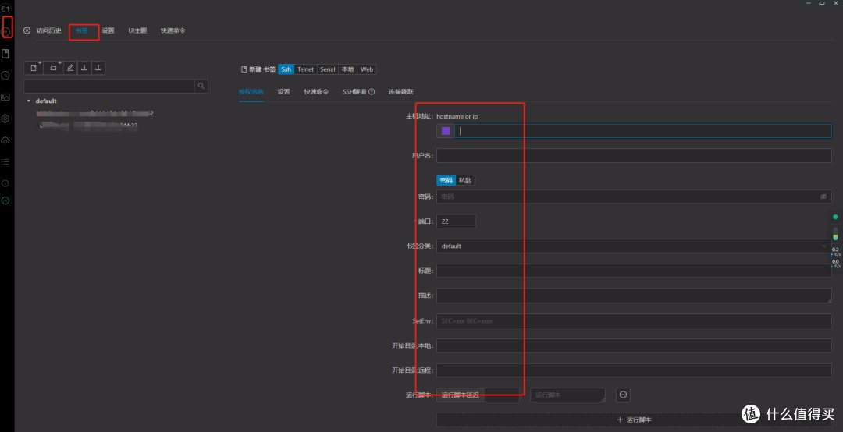Collapse the default bookmark tree group

pyautogui.click(x=29, y=101)
